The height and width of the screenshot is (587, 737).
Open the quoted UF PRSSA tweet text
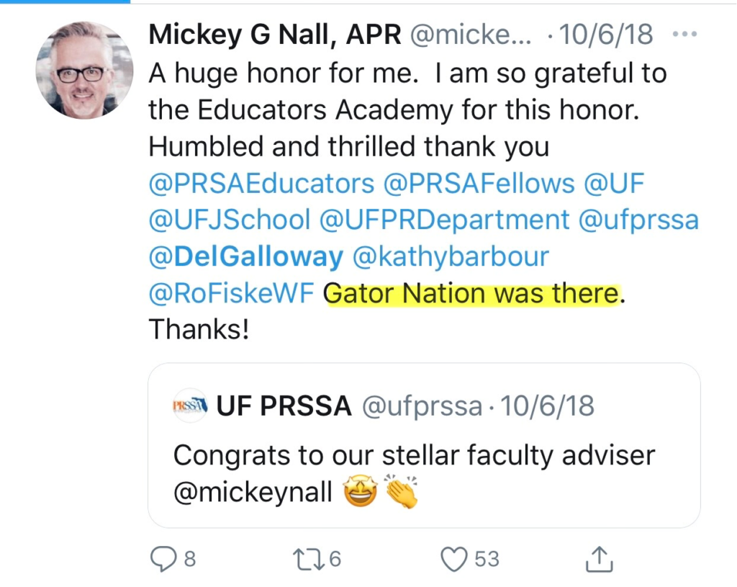[414, 474]
